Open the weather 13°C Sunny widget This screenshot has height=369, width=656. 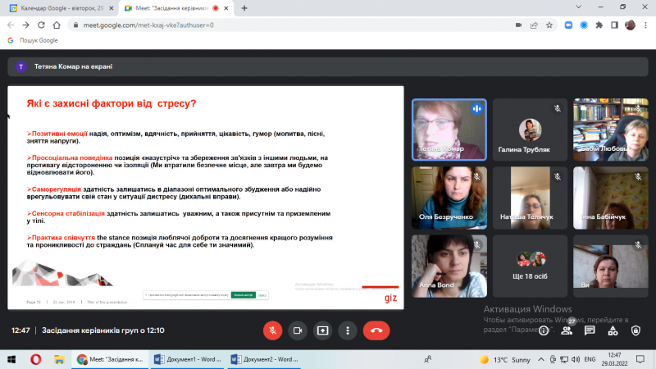(x=505, y=360)
